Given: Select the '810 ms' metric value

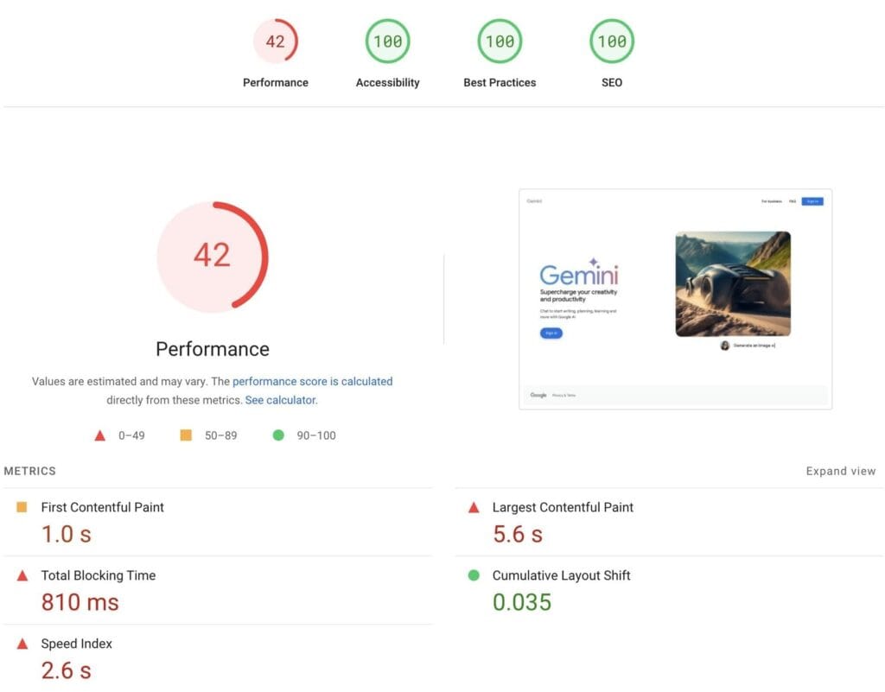Looking at the screenshot, I should click(80, 602).
